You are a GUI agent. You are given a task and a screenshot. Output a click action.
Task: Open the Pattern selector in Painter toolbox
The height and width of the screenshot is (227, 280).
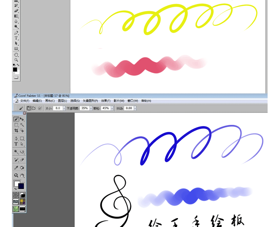(16, 201)
